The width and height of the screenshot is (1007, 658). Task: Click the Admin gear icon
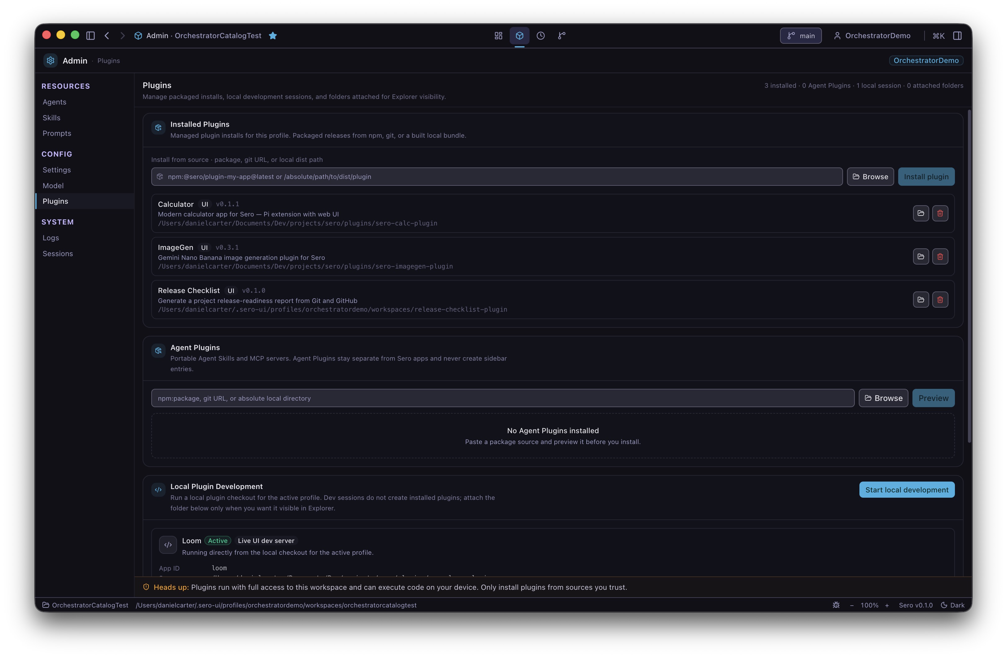tap(50, 60)
